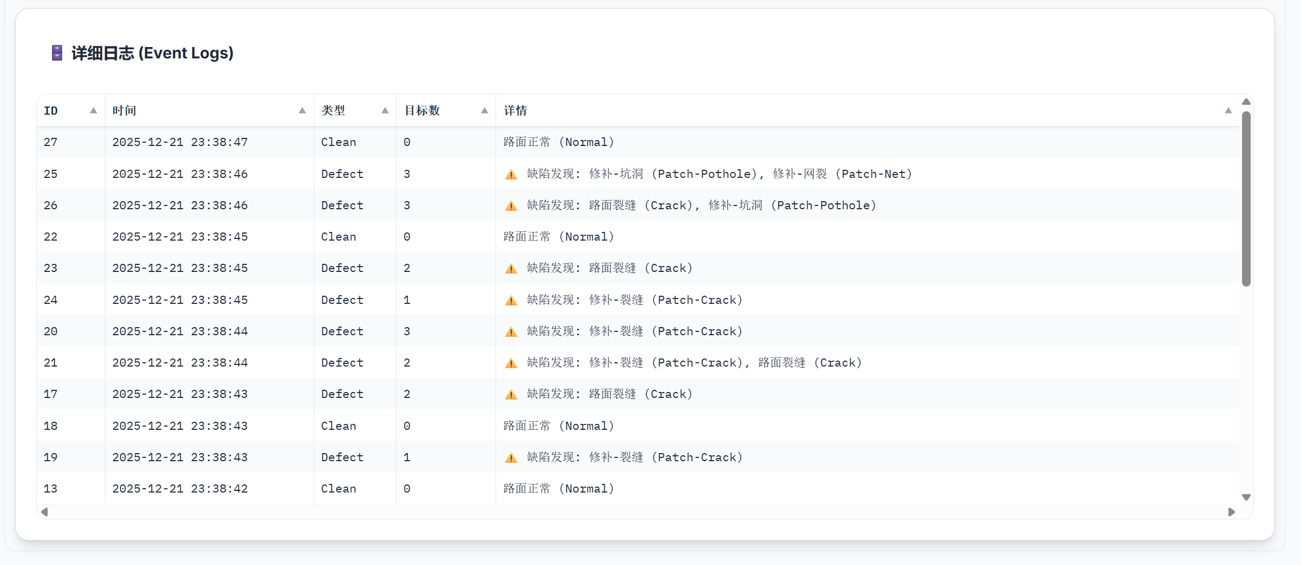
Task: Click timestamp 23:38:42 in row 13
Action: [180, 489]
